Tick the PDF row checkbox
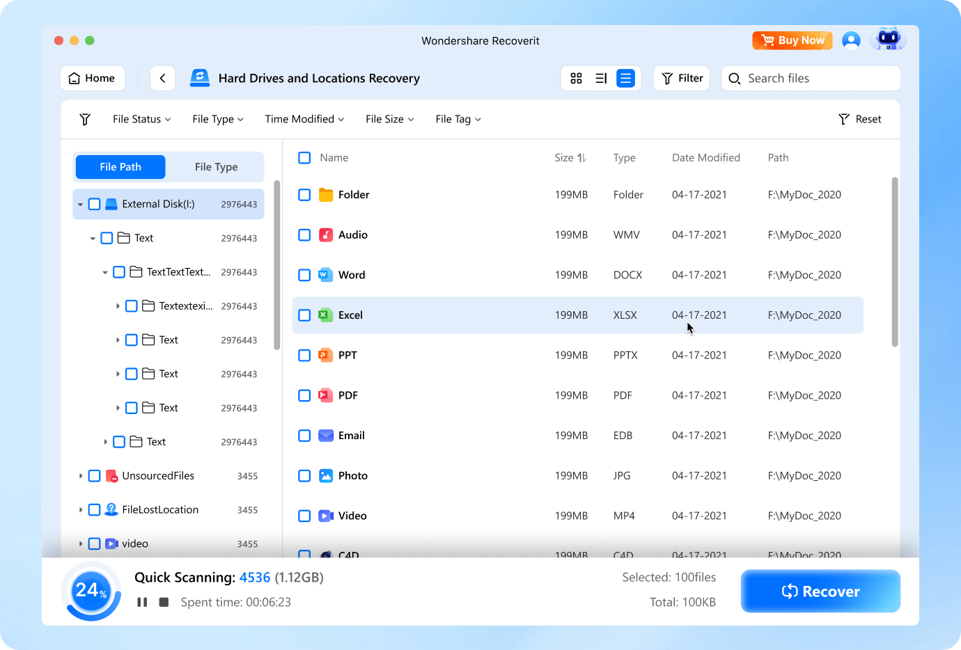Image resolution: width=961 pixels, height=650 pixels. [x=304, y=395]
